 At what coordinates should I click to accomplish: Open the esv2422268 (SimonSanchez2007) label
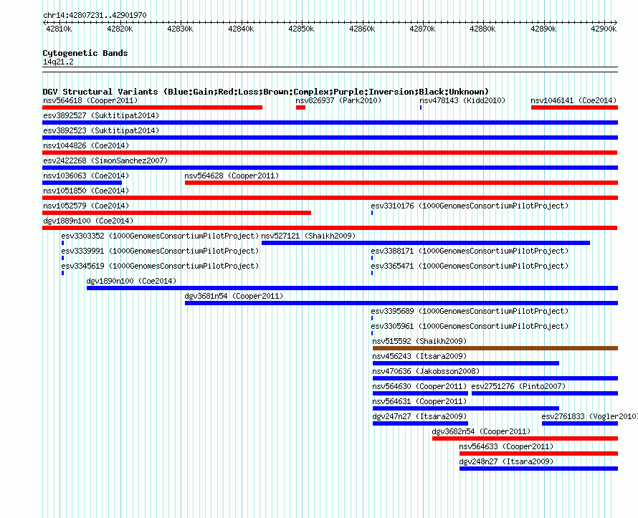coord(105,160)
